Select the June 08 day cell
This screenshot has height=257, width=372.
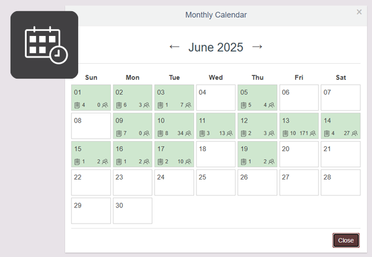pos(91,126)
